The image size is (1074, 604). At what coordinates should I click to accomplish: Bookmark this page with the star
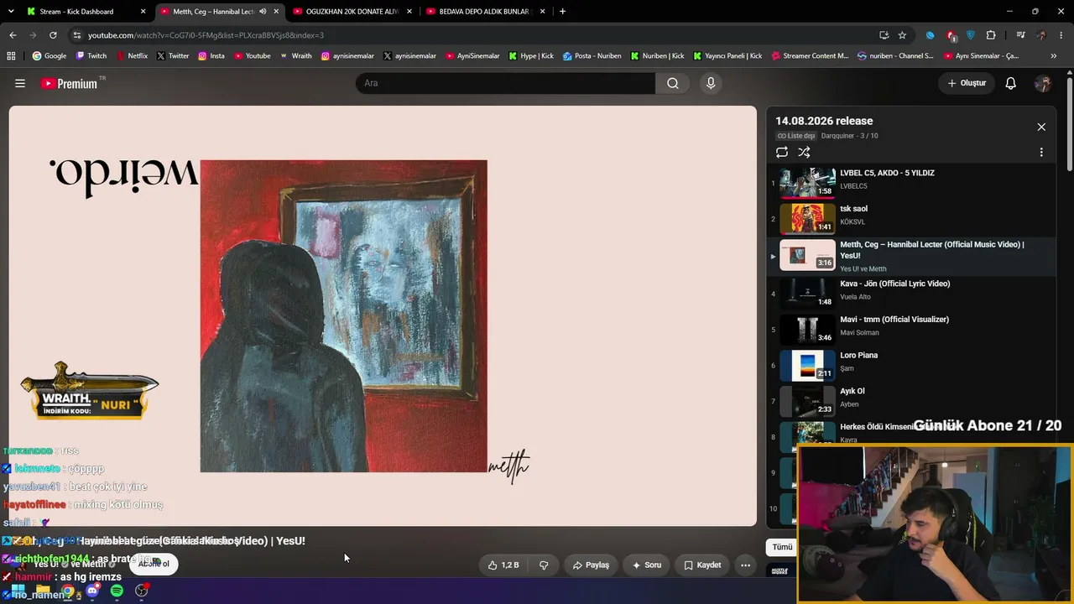pyautogui.click(x=902, y=35)
